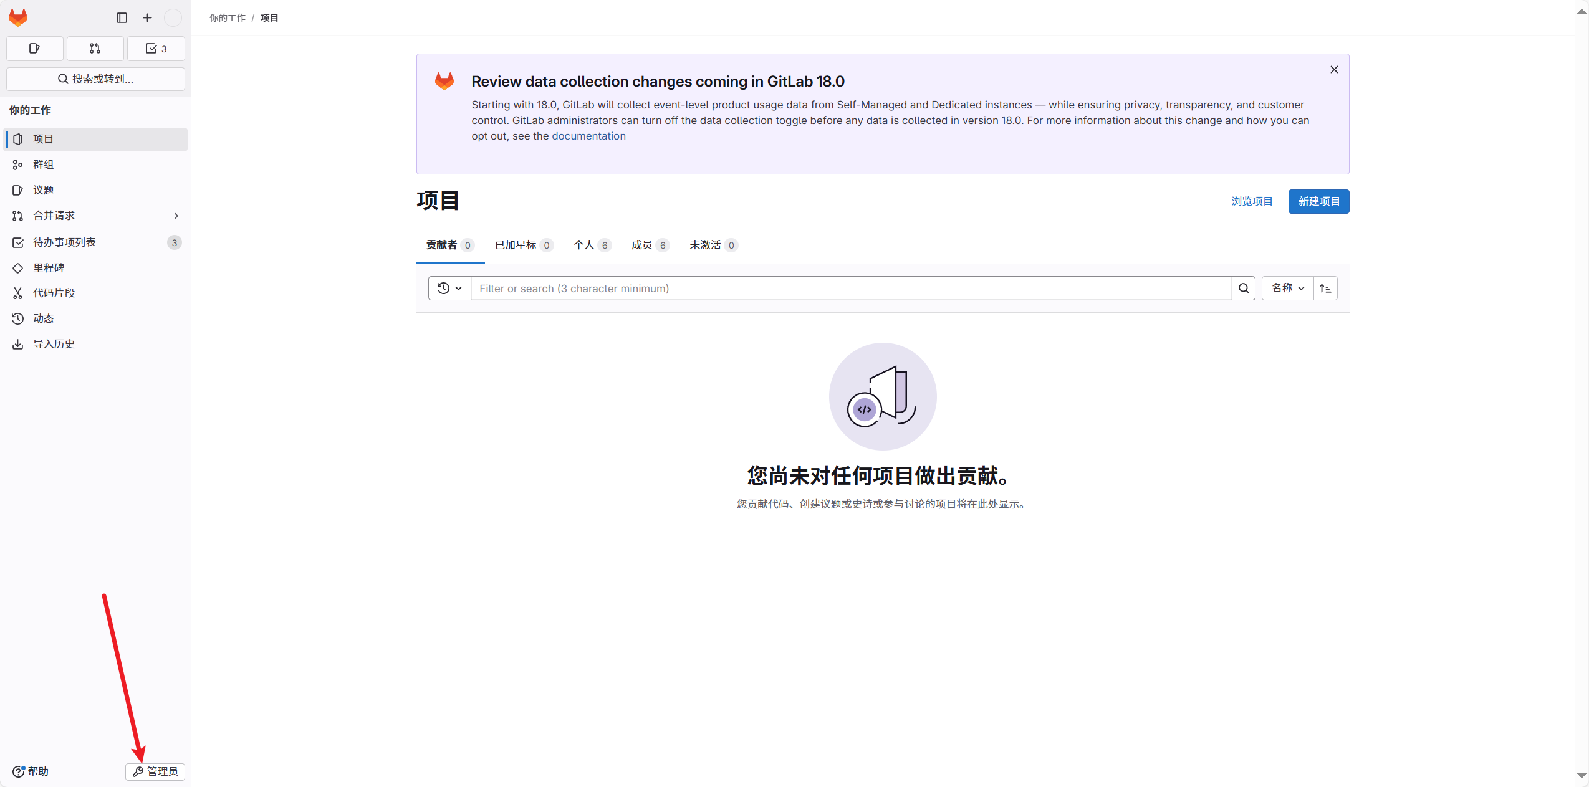Open the to-do list showing 3 items
Image resolution: width=1589 pixels, height=787 pixels.
(155, 48)
